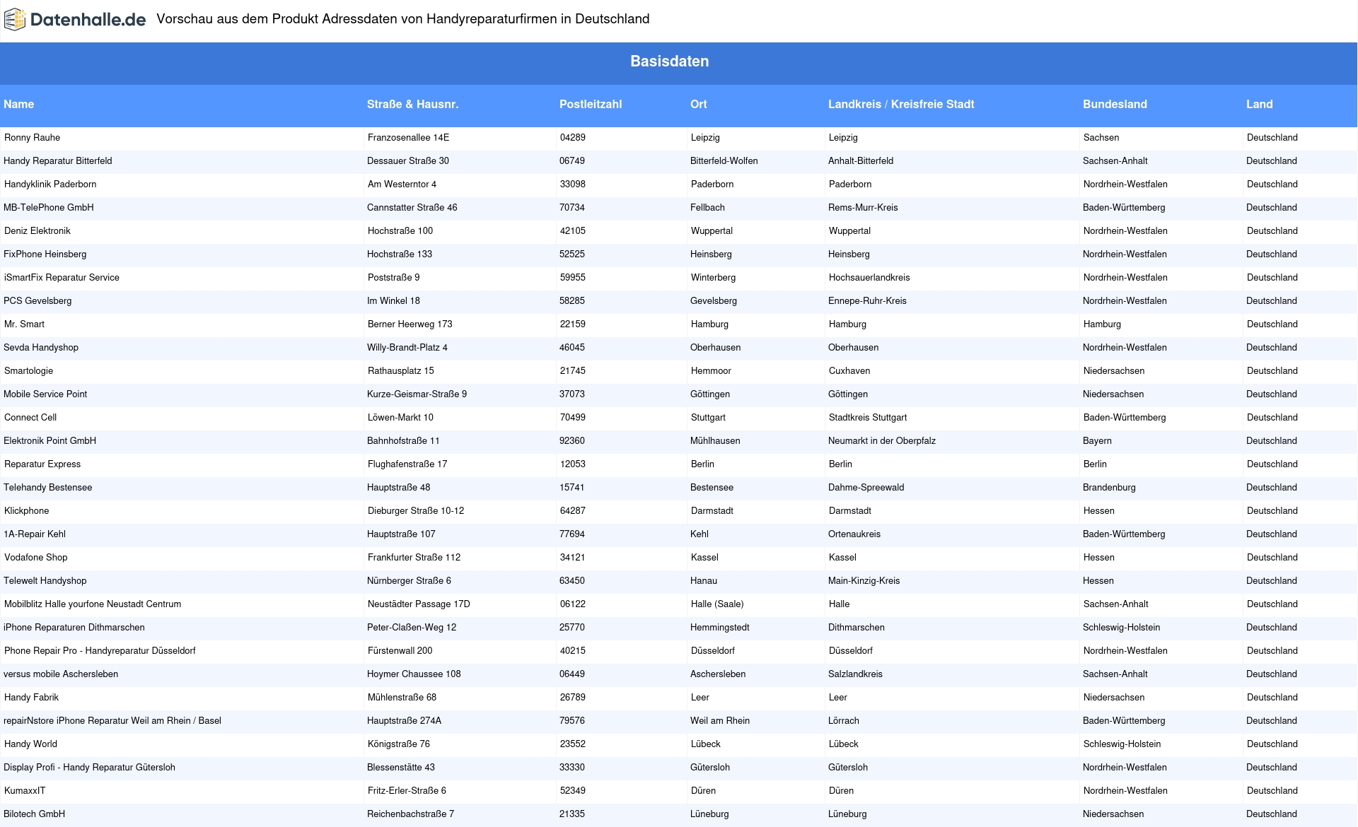Select 1A-Repair Kehl entry
The height and width of the screenshot is (827, 1358).
point(35,534)
